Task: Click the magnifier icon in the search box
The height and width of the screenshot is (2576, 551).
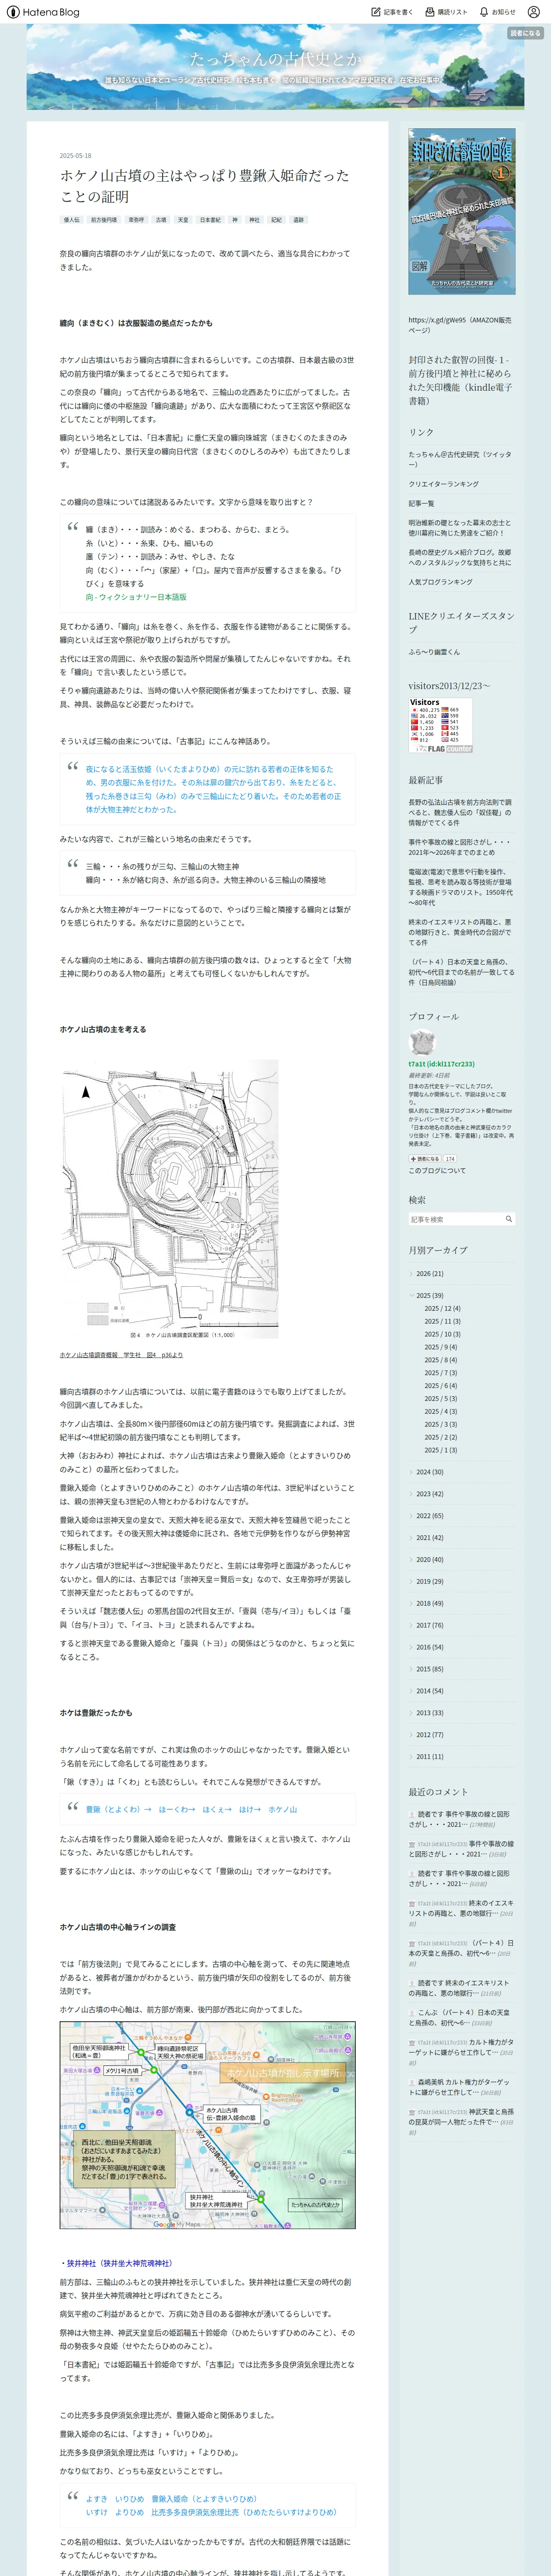Action: coord(508,1219)
